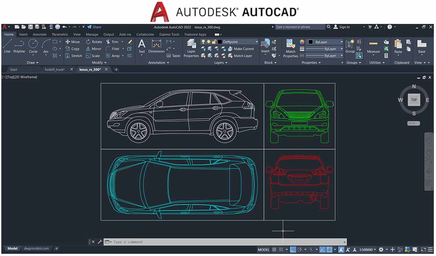
Task: Open the Express Tools tab
Action: (169, 35)
